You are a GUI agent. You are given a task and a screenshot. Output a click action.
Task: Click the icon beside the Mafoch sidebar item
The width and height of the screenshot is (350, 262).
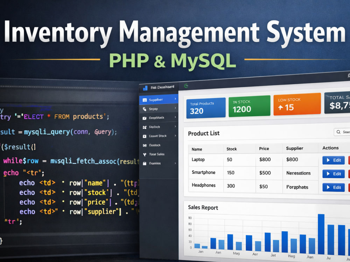click(145, 127)
